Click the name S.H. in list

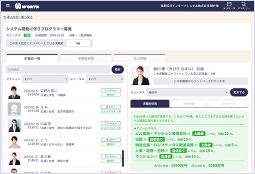[45, 107]
